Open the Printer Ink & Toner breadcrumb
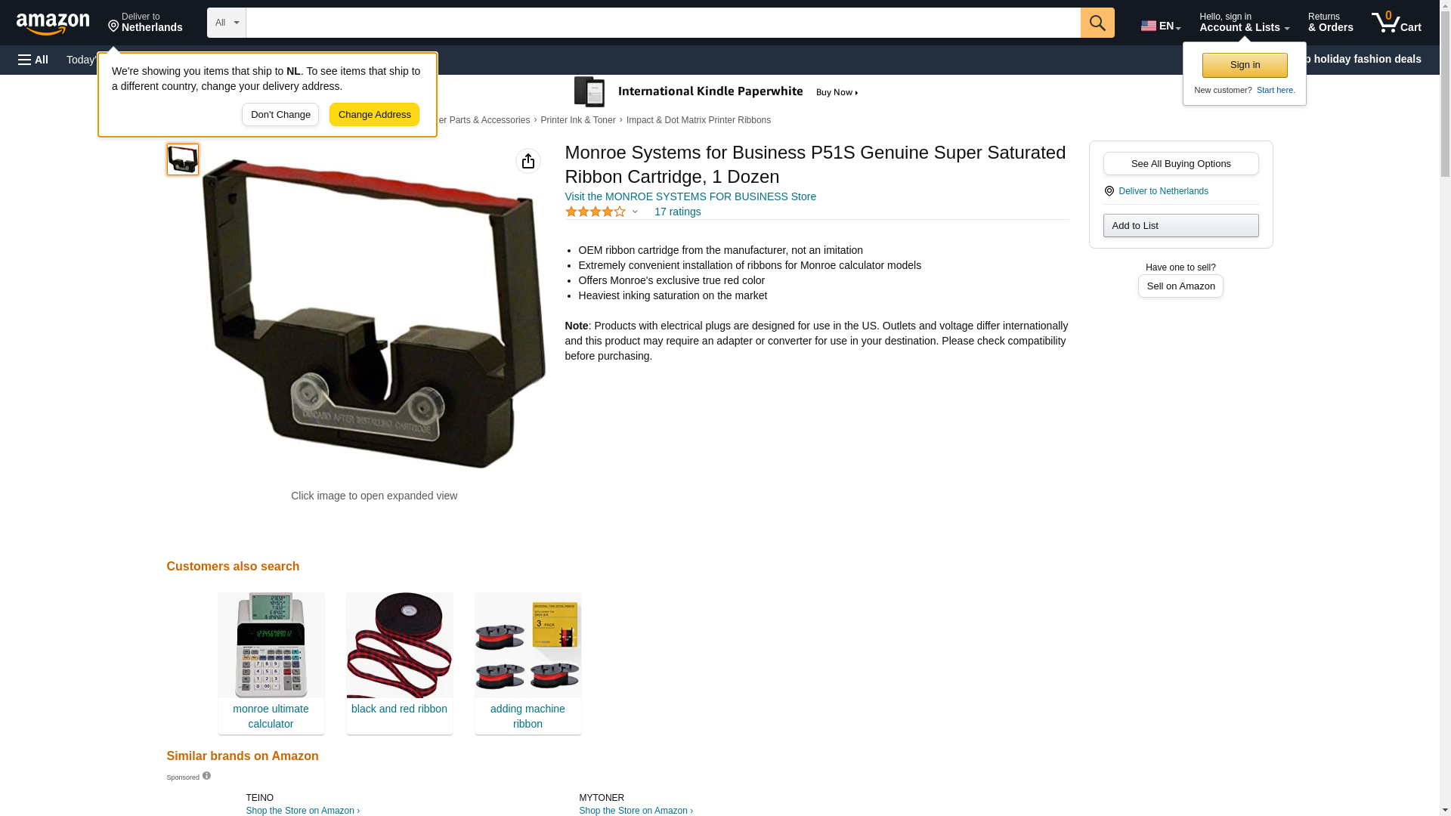Viewport: 1451px width, 816px height. pos(578,120)
